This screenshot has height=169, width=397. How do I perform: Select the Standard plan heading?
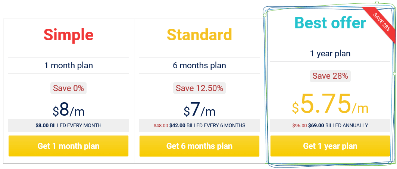(x=199, y=35)
